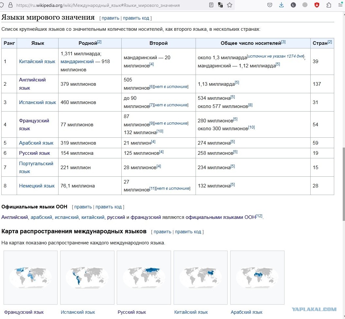Click footnote [8] after около 577 миллионов

tap(250, 105)
